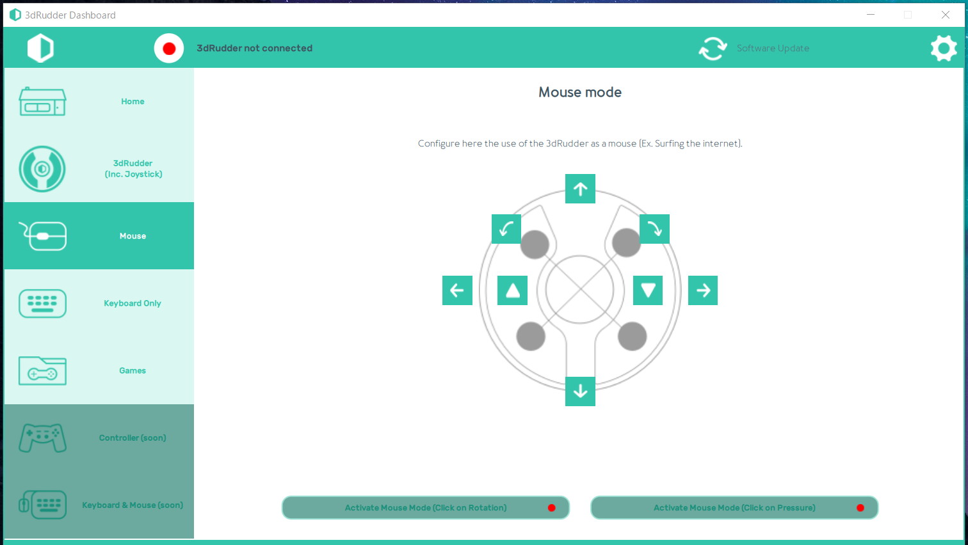968x545 pixels.
Task: Click the 3dRudder logo in the header
Action: click(x=40, y=48)
